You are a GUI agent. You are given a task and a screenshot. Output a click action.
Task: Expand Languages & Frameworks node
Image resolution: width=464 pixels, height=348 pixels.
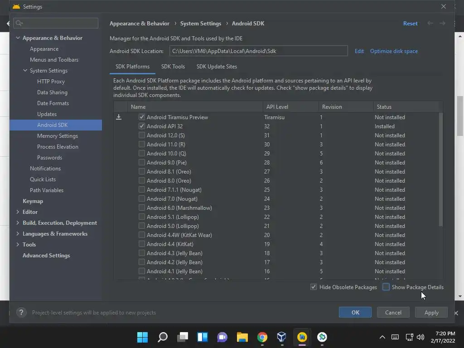tap(18, 234)
